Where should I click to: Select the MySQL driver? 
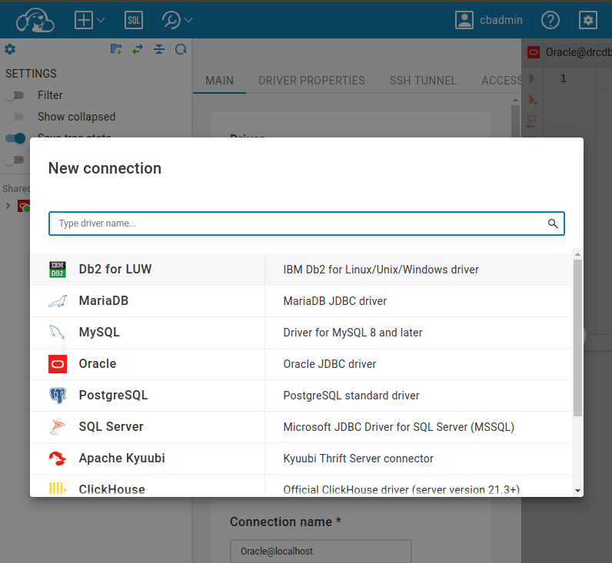301,333
